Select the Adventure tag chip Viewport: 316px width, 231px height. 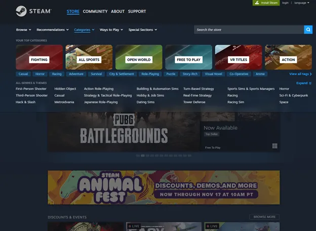[76, 74]
